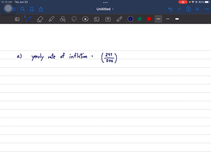This screenshot has width=211, height=158.
Task: Select the Image insert tool
Action: coord(97,19)
